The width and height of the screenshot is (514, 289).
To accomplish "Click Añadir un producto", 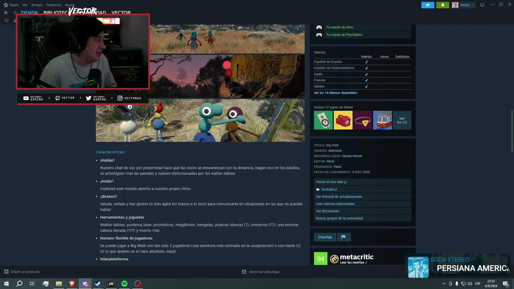I will pyautogui.click(x=22, y=272).
